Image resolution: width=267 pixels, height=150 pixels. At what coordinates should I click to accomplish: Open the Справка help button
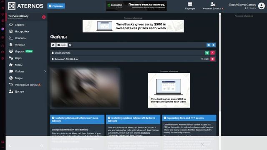coord(56,6)
